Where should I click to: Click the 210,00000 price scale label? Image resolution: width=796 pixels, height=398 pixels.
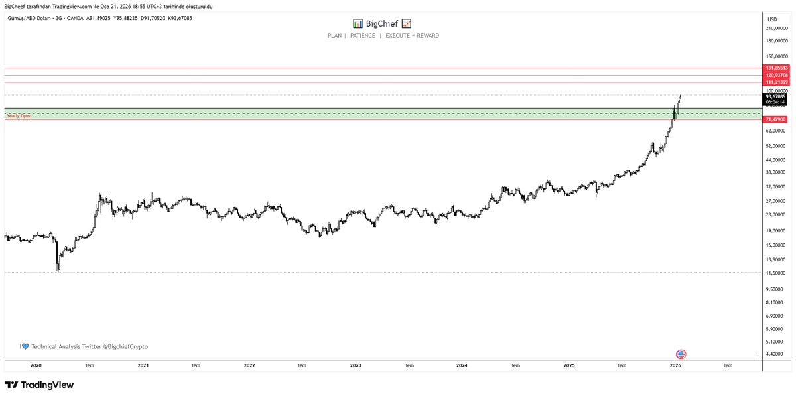tap(777, 29)
